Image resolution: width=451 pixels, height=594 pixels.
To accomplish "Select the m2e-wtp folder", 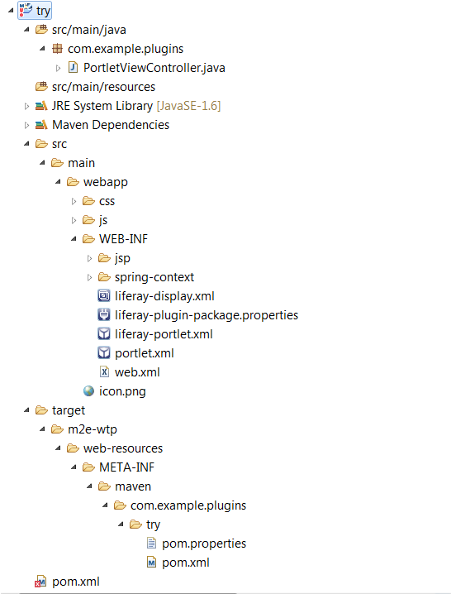I will 93,429.
